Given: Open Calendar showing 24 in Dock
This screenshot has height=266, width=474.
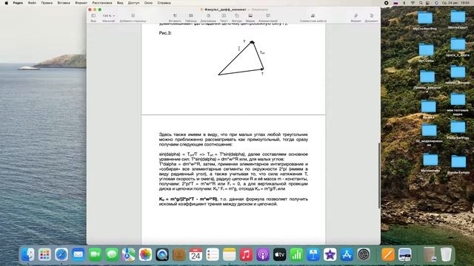Looking at the screenshot, I should click(196, 254).
